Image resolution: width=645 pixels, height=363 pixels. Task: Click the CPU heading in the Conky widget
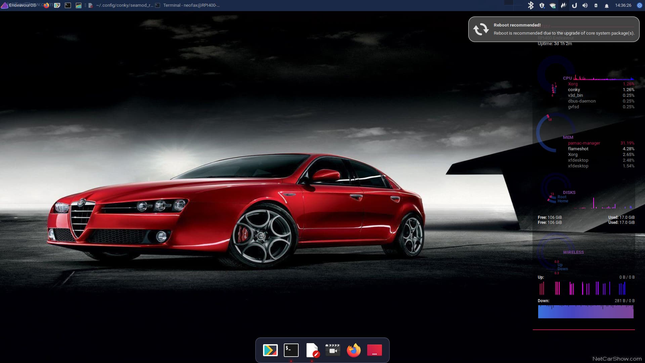567,78
